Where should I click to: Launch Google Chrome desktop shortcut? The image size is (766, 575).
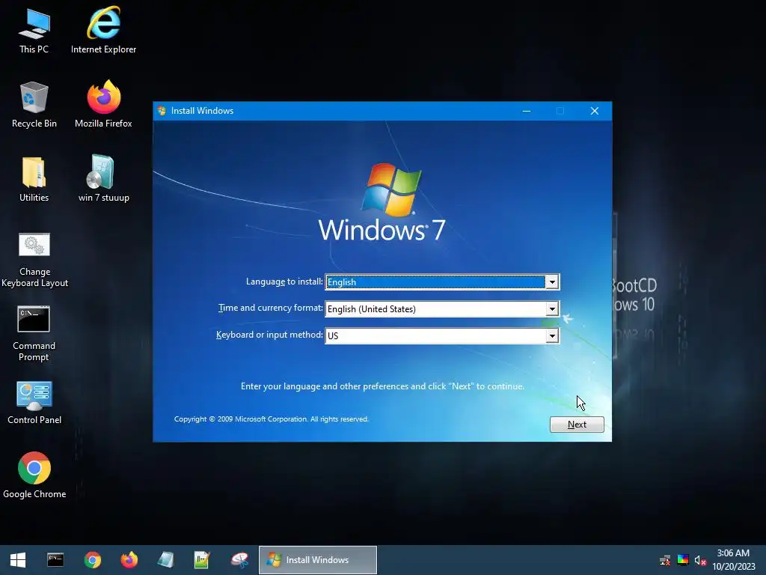tap(34, 475)
